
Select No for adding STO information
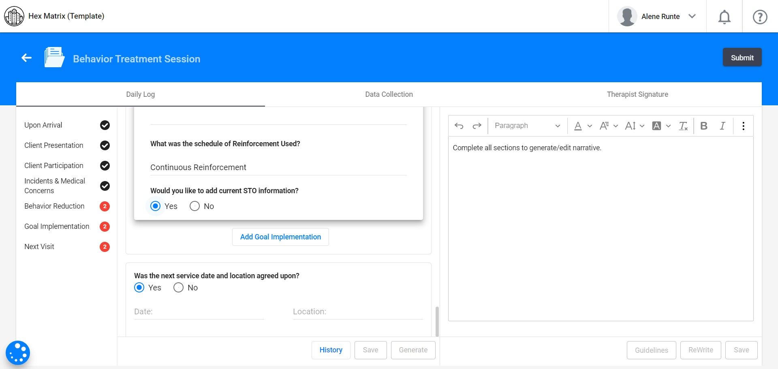coord(195,206)
